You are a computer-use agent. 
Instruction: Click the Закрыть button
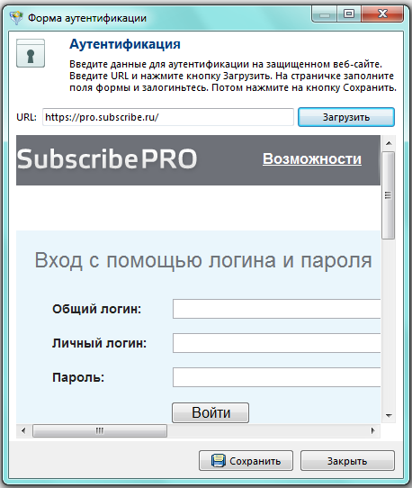coord(347,461)
